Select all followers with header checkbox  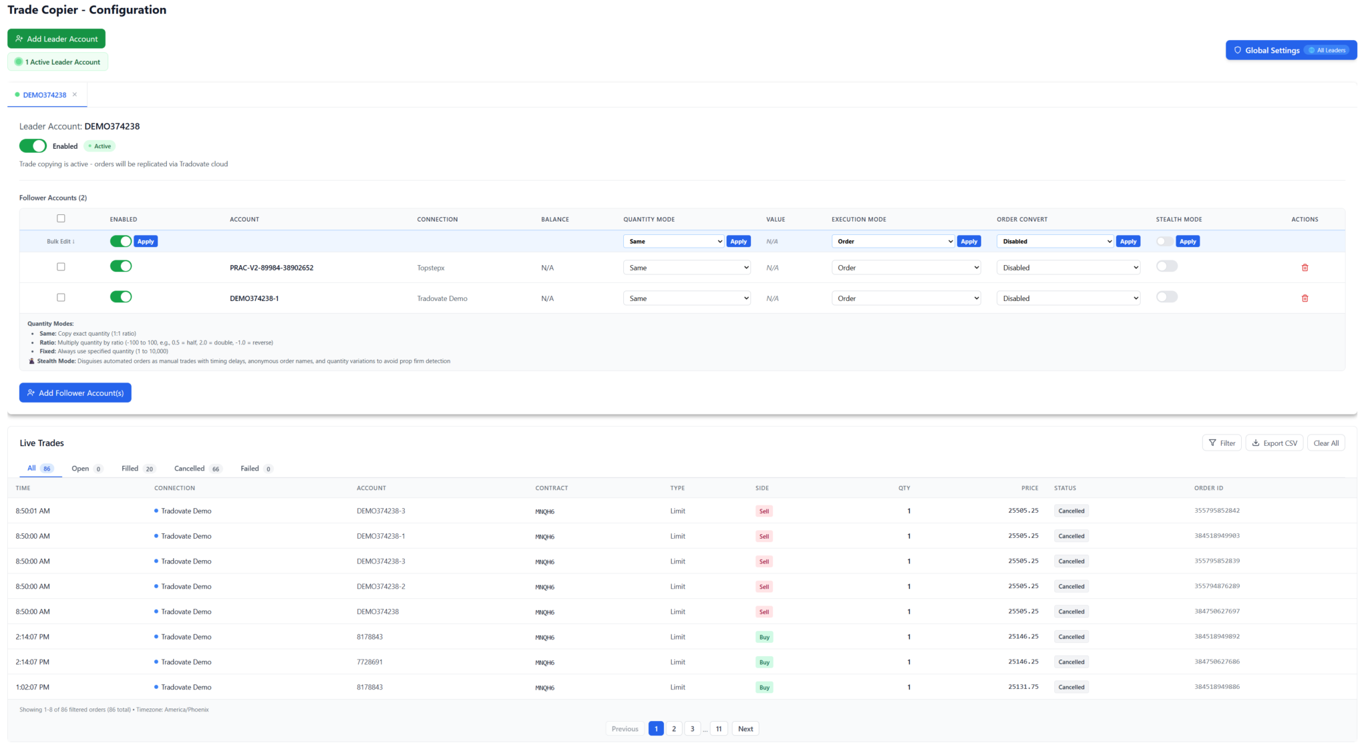pos(61,218)
